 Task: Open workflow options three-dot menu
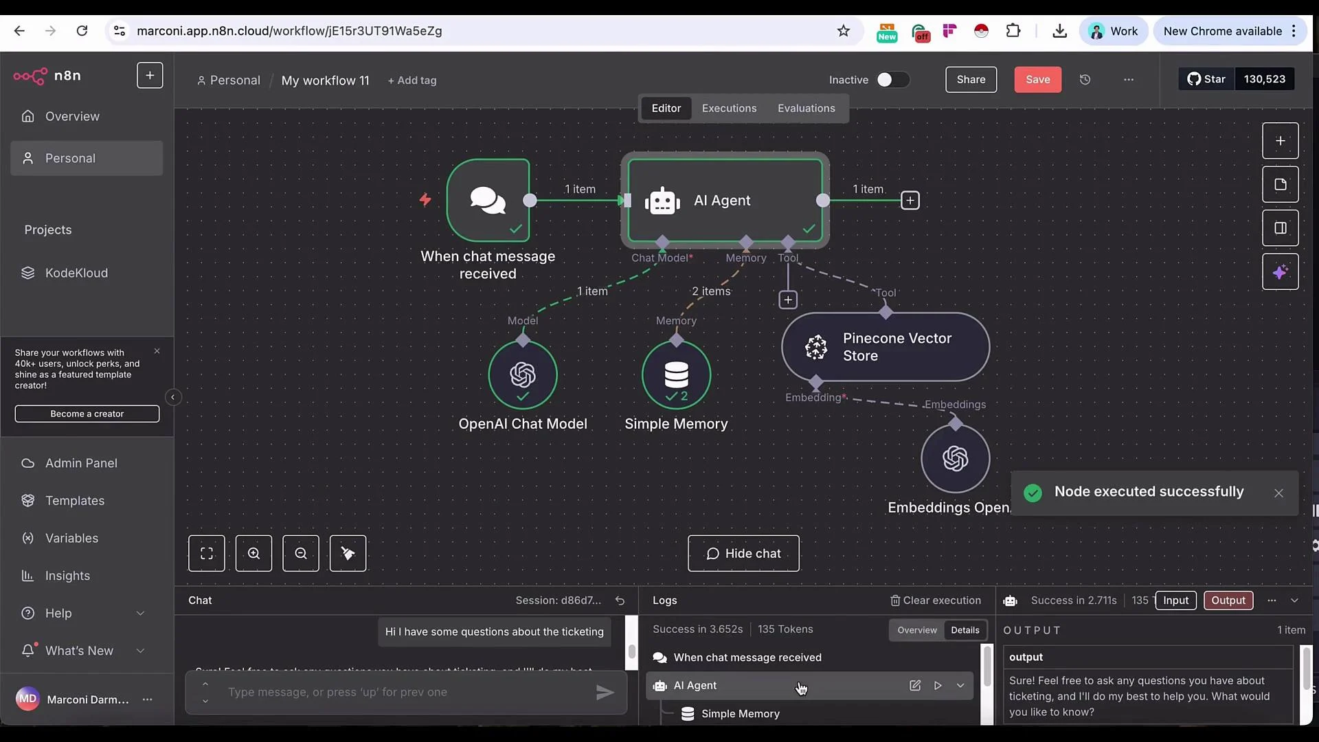click(x=1129, y=80)
